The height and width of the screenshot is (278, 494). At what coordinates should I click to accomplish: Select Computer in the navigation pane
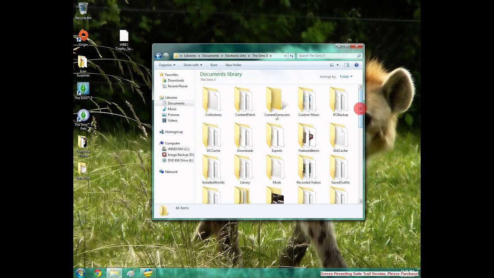[x=172, y=143]
